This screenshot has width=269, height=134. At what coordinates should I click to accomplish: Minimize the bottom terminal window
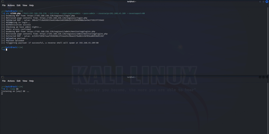pyautogui.click(x=260, y=77)
